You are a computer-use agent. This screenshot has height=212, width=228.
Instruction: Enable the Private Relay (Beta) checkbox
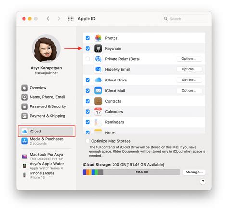point(88,59)
